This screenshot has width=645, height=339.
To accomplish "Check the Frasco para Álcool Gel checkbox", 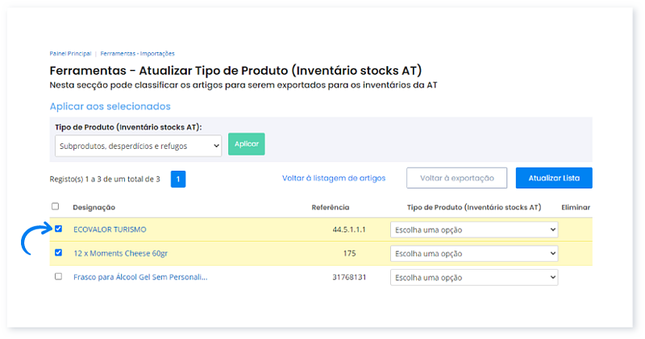I will coord(58,276).
